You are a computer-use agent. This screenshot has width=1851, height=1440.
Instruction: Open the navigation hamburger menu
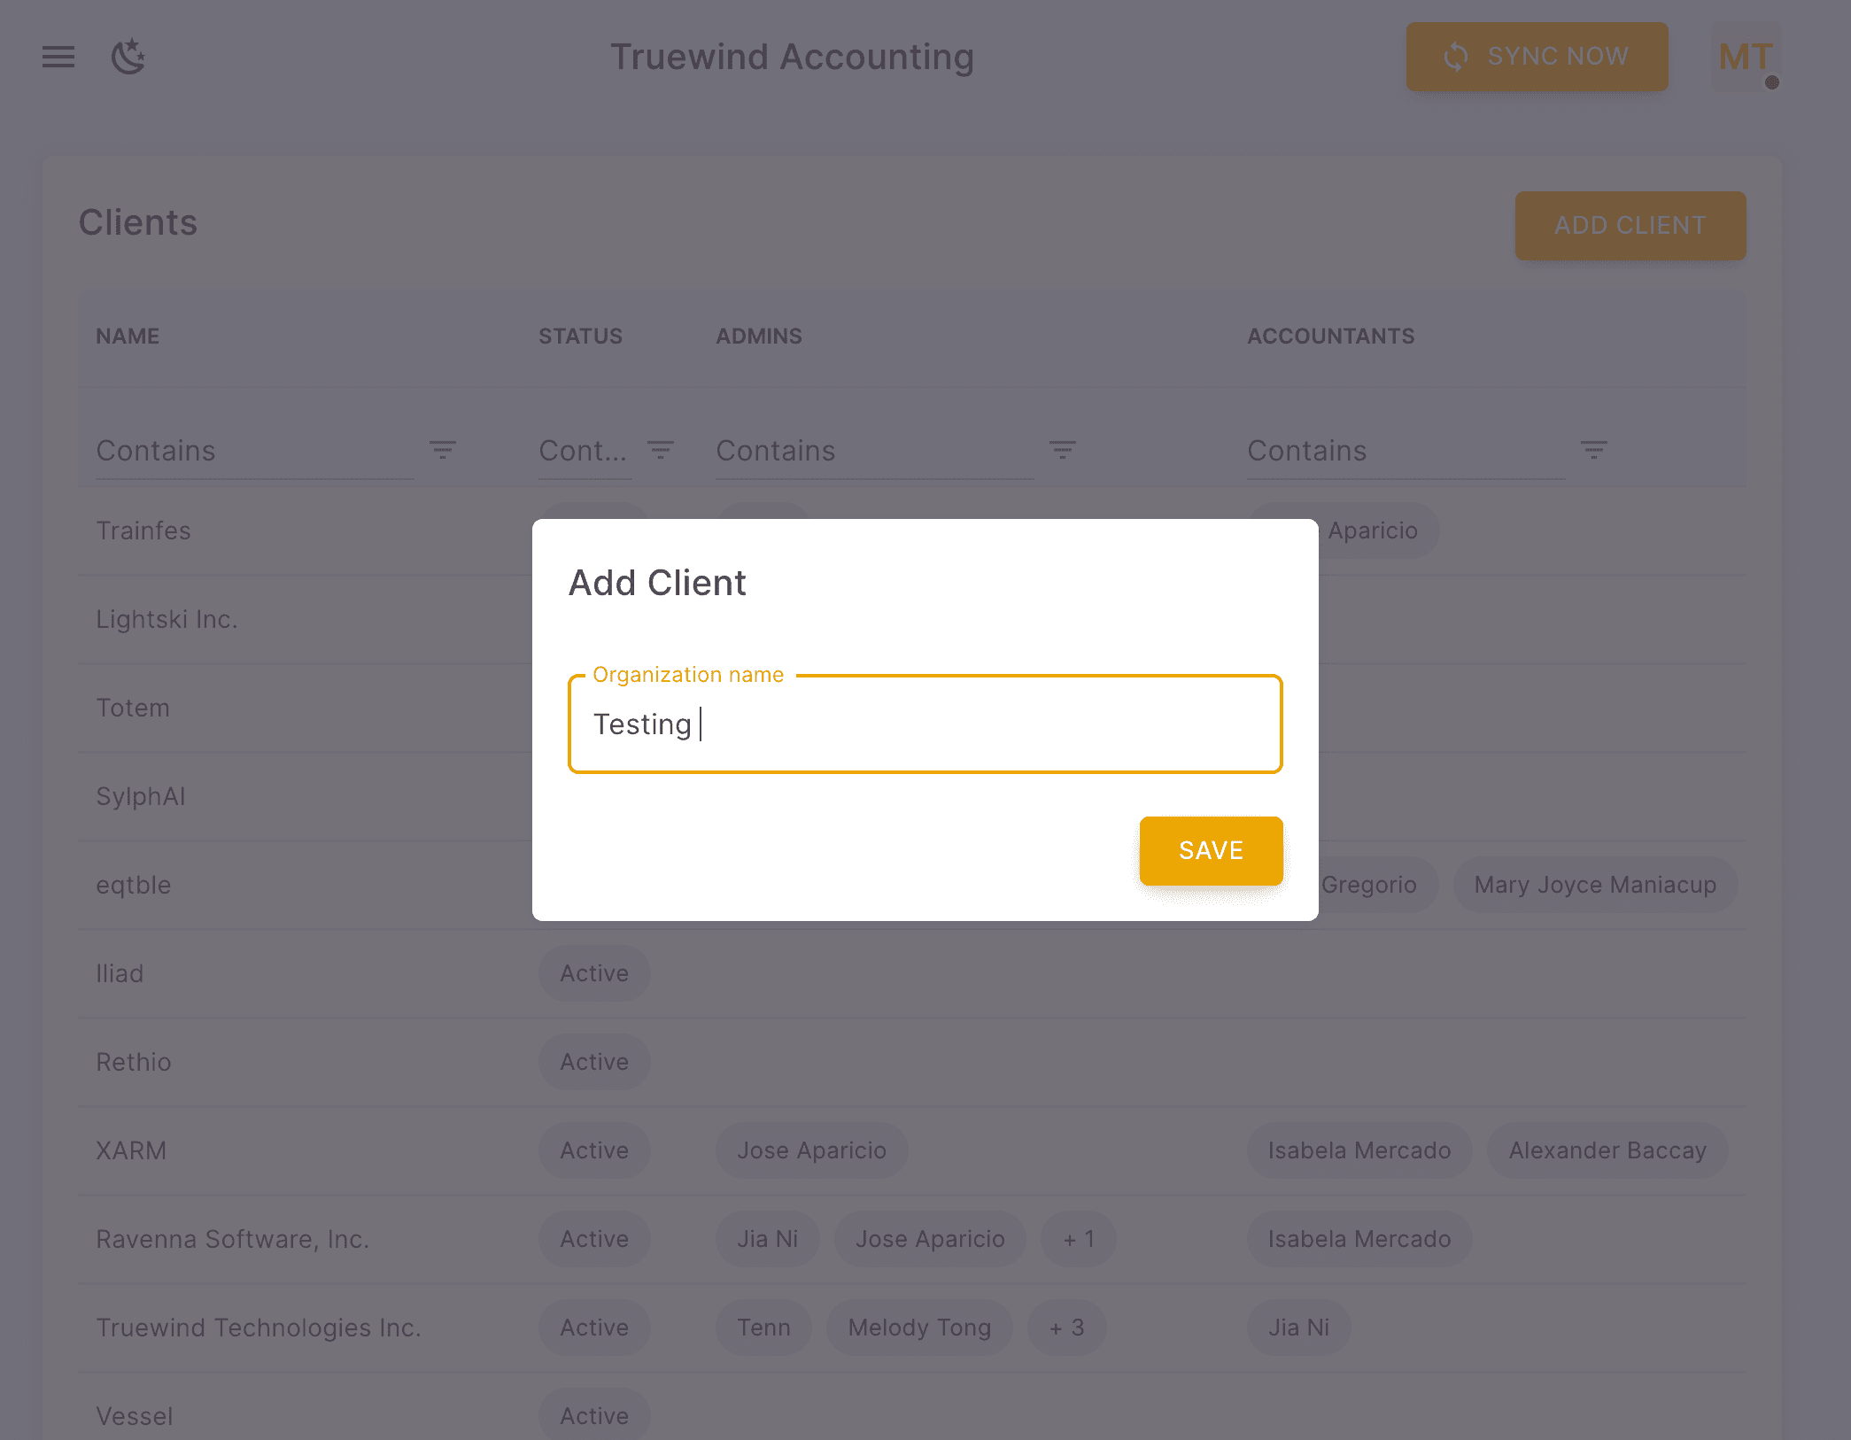(x=58, y=57)
